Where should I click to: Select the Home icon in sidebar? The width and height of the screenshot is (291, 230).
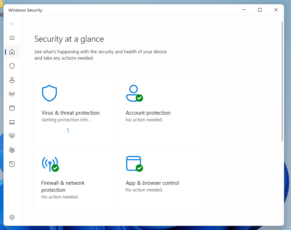[12, 52]
